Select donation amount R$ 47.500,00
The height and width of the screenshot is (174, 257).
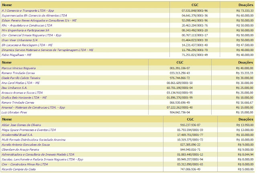(245, 45)
